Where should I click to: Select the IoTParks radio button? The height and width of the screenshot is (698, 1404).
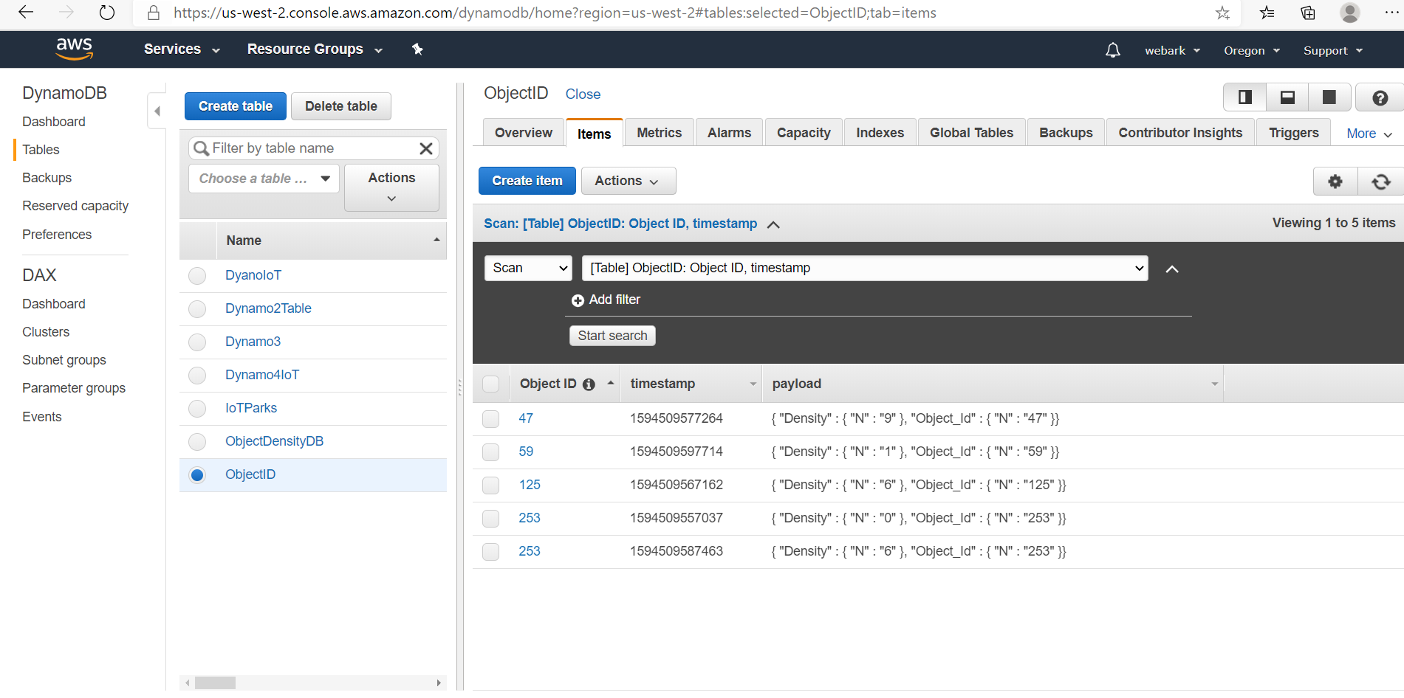(x=197, y=409)
